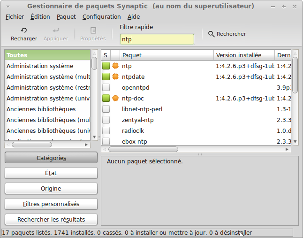The height and width of the screenshot is (238, 303).
Task: Click the package list right scroll arrow
Action: 287,149
